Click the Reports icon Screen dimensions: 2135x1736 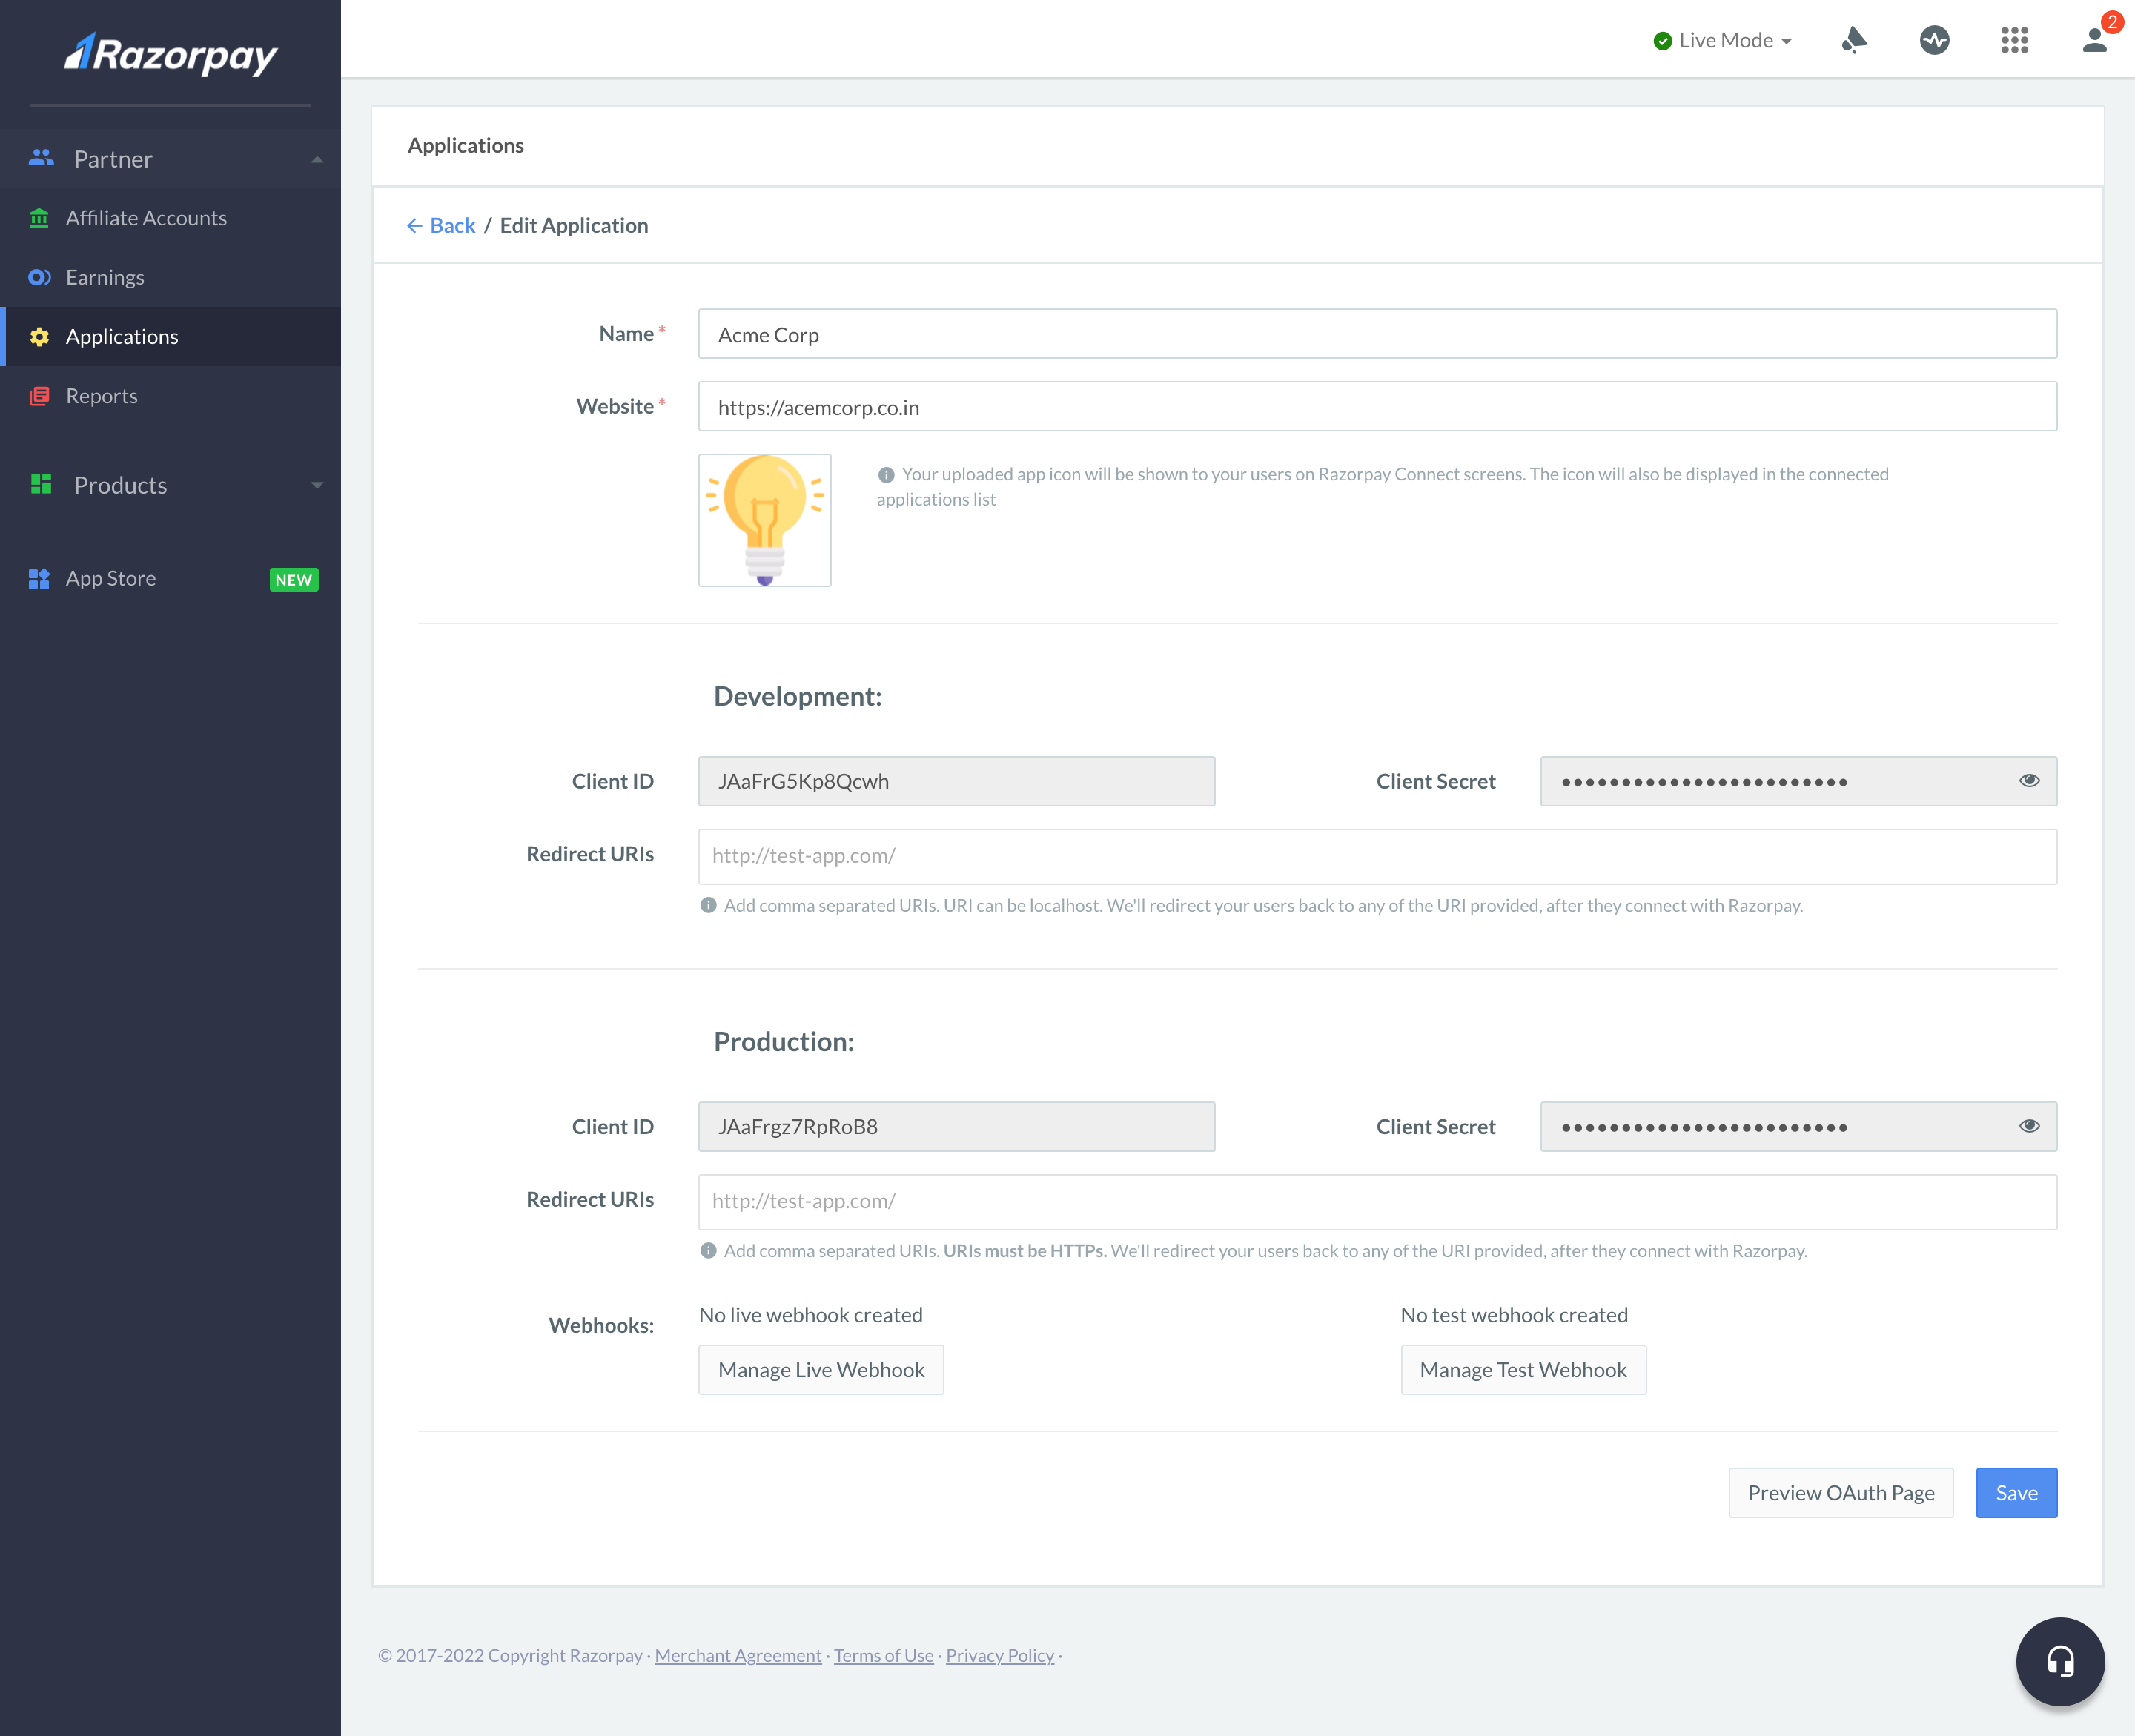pyautogui.click(x=41, y=395)
